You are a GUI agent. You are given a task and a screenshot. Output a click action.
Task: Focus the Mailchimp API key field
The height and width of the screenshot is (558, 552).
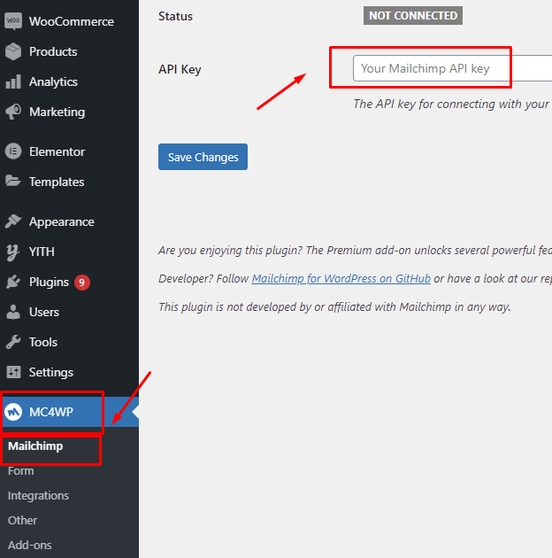coord(452,68)
